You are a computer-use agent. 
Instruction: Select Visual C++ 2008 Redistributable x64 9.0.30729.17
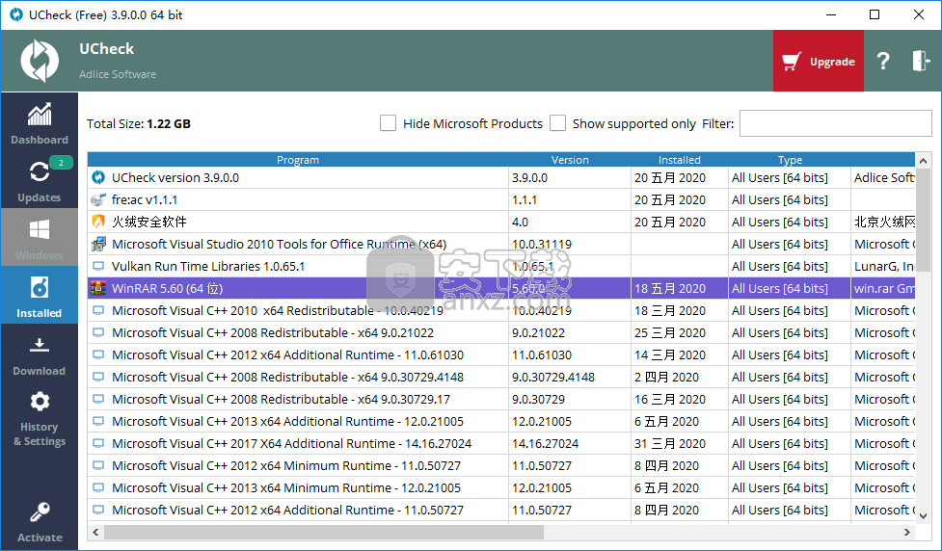pos(501,399)
